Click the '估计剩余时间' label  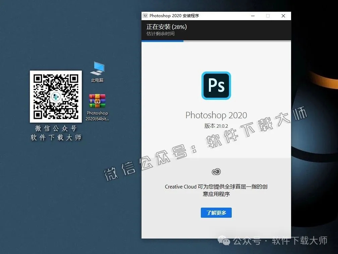160,33
